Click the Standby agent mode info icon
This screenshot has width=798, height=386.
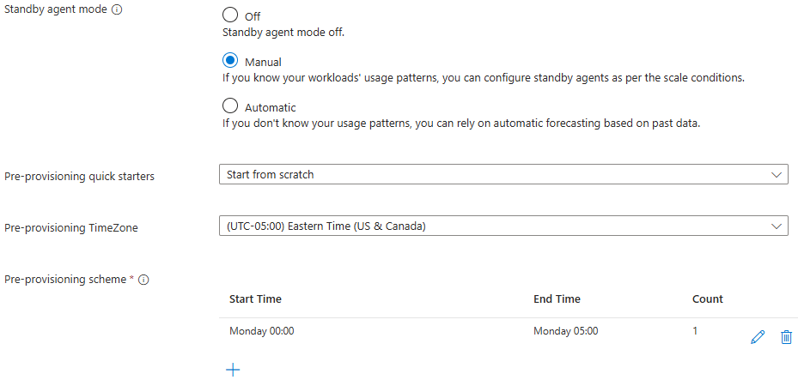pos(116,10)
